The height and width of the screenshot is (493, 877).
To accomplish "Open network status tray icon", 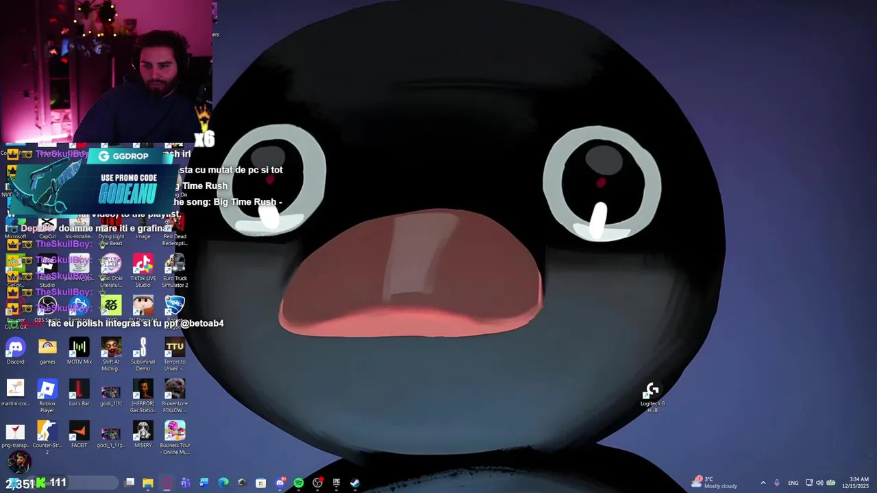I will tap(809, 483).
